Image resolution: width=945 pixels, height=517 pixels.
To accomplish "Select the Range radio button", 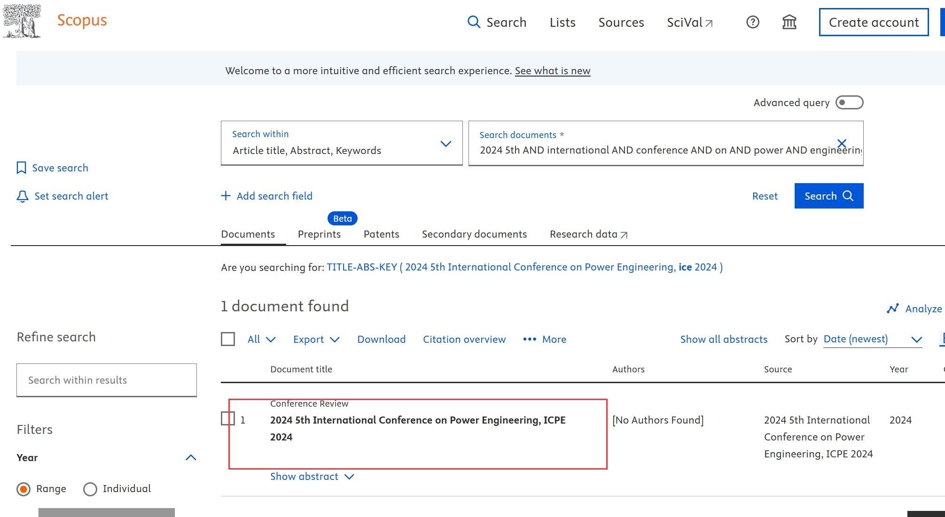I will 23,489.
